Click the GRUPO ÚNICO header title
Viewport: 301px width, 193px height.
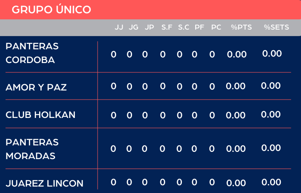click(x=51, y=10)
